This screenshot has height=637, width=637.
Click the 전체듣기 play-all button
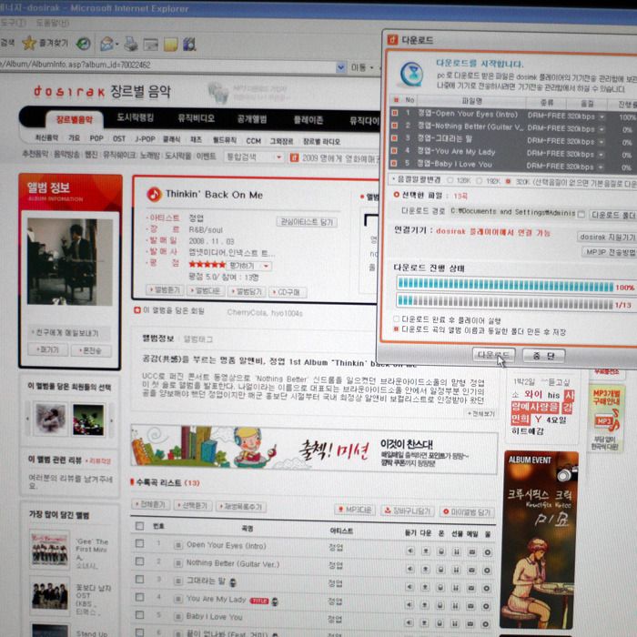[150, 504]
